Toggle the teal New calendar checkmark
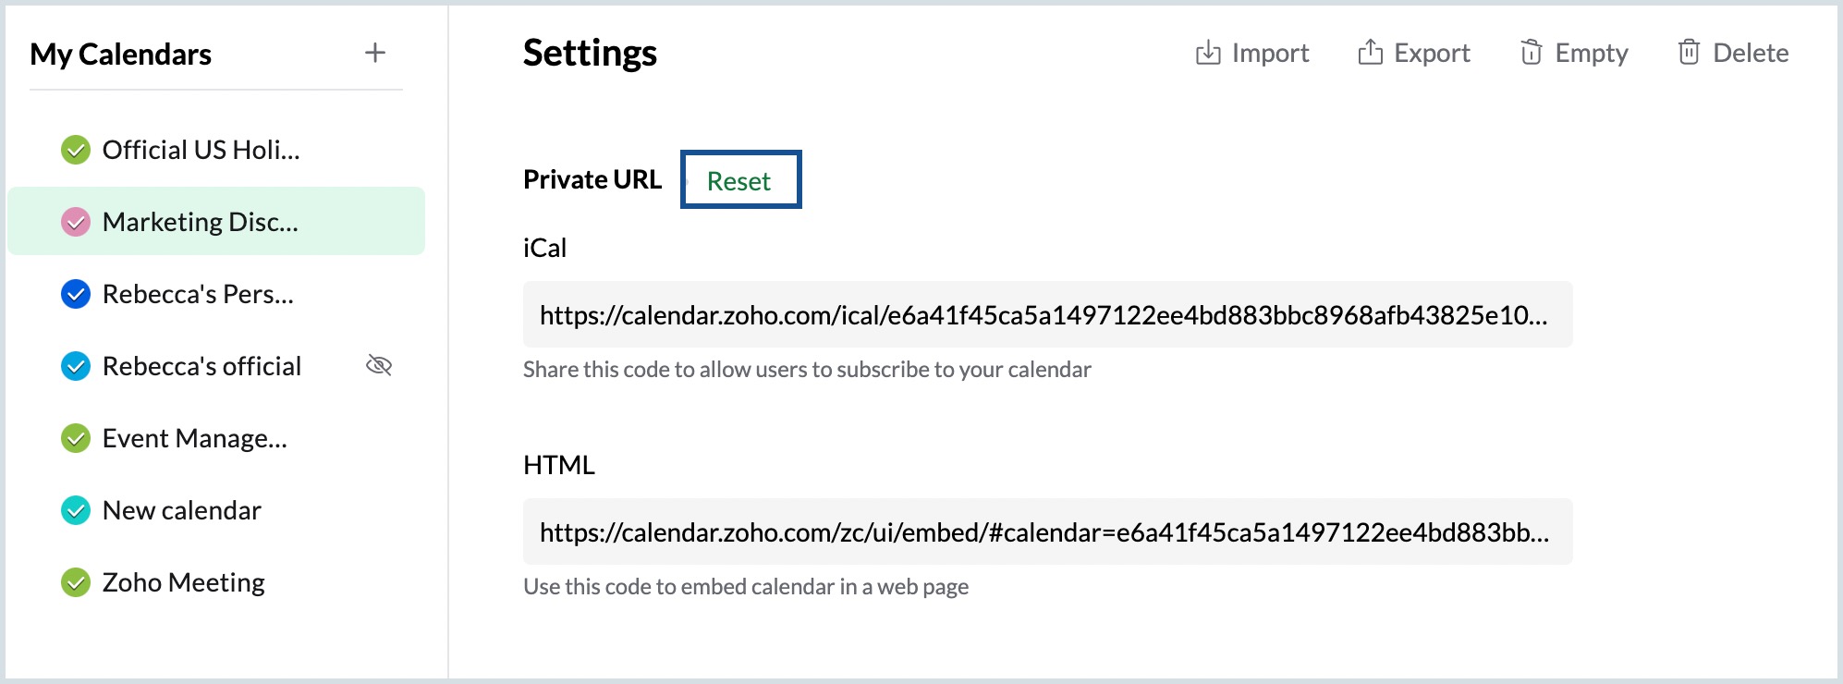This screenshot has width=1843, height=684. [76, 510]
